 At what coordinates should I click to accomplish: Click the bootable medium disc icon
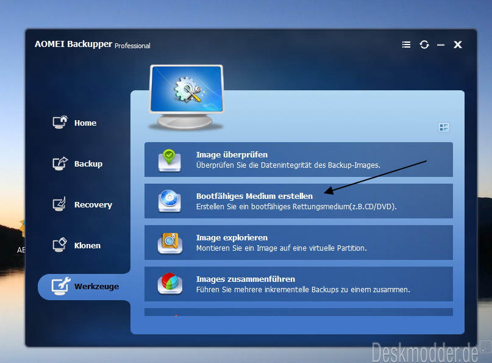coord(169,201)
